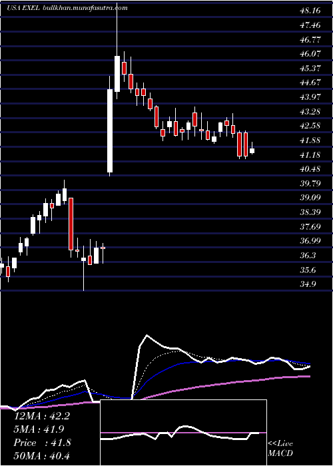Click the 45.37 price axis label
Screen dimensions: 333x466
click(x=310, y=69)
